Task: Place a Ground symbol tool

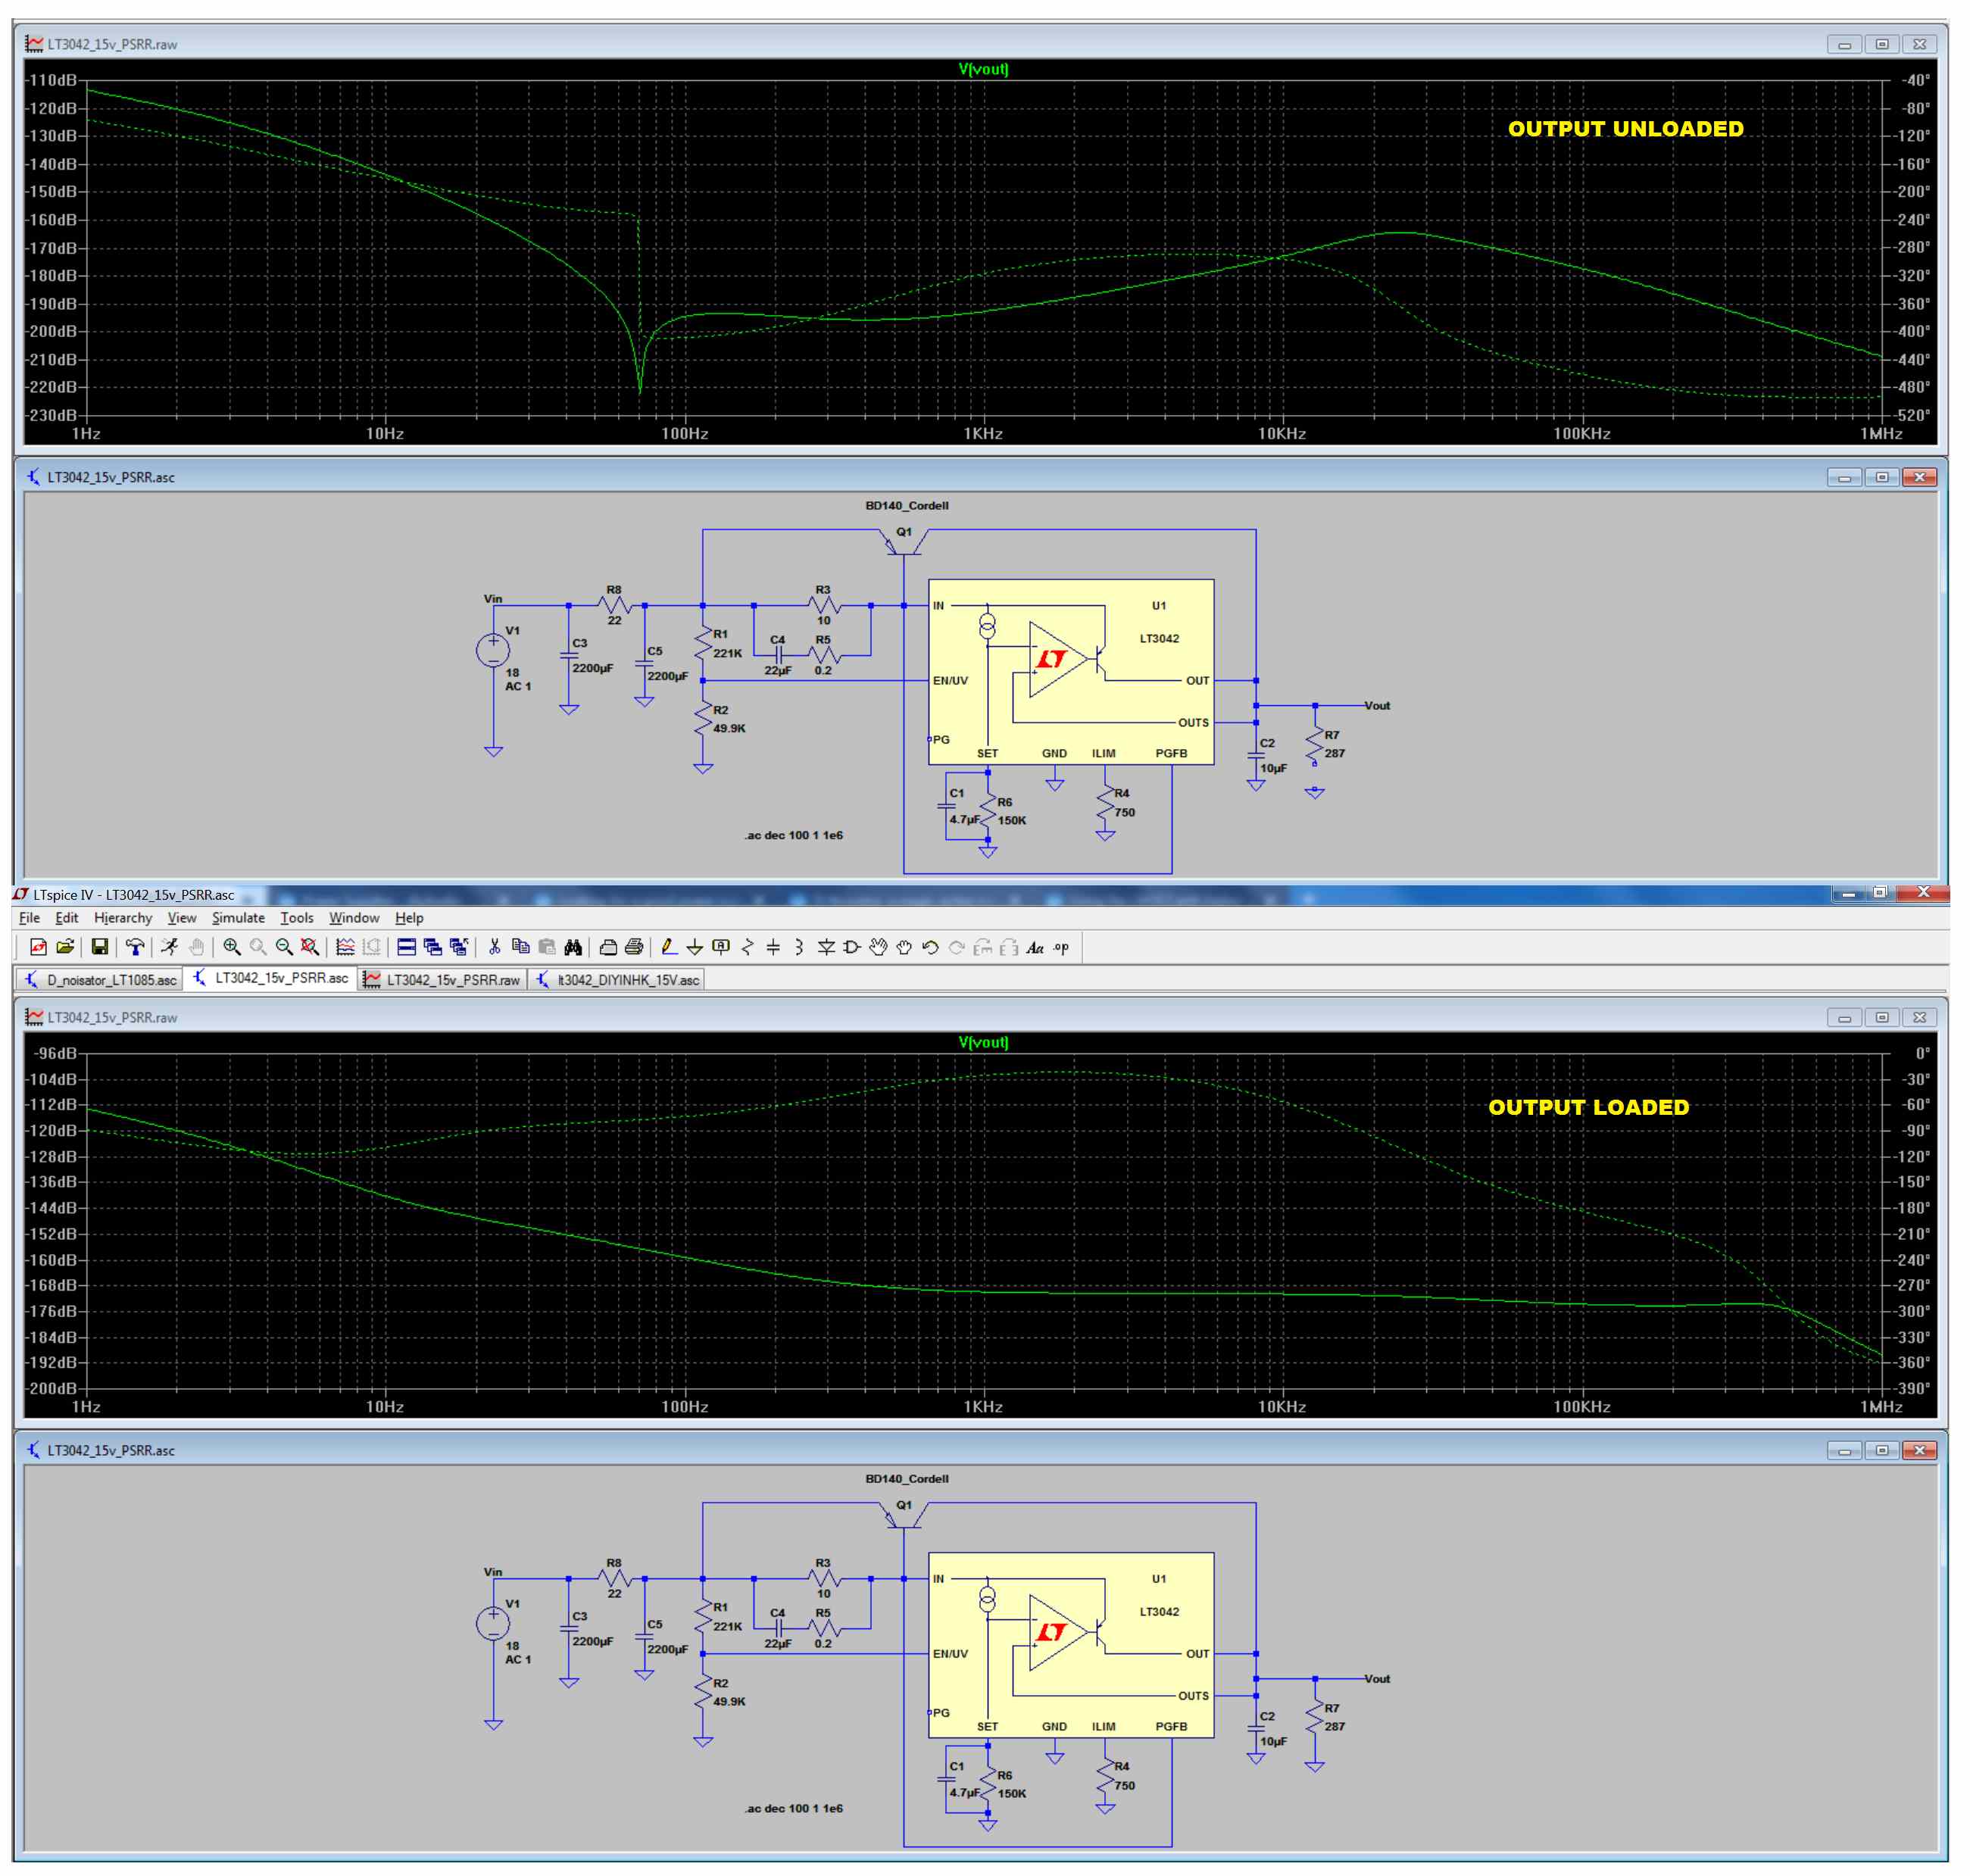Action: tap(695, 947)
